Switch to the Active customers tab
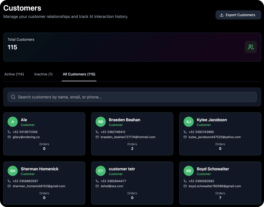264x207 pixels. (14, 74)
